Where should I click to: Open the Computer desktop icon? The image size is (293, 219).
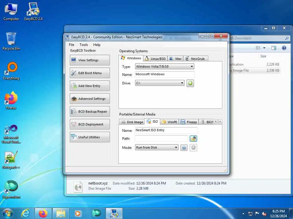[11, 11]
